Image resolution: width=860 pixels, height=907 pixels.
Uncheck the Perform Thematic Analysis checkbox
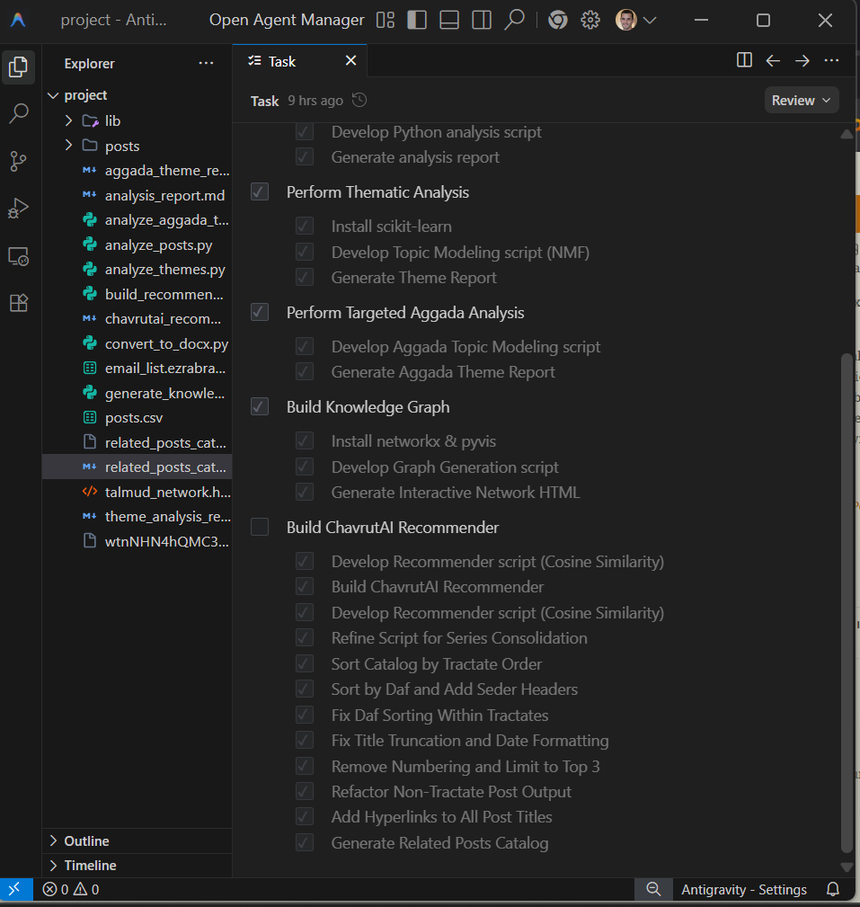[260, 192]
